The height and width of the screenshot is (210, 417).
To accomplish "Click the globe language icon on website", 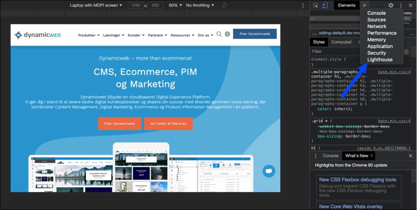I will pos(227,34).
